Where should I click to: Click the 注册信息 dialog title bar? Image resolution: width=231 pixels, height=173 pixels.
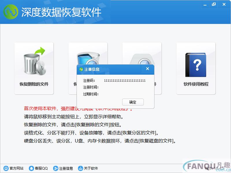click(x=109, y=69)
